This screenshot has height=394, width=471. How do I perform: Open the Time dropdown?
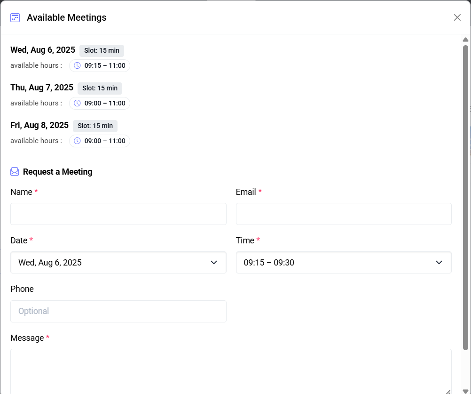click(x=344, y=262)
